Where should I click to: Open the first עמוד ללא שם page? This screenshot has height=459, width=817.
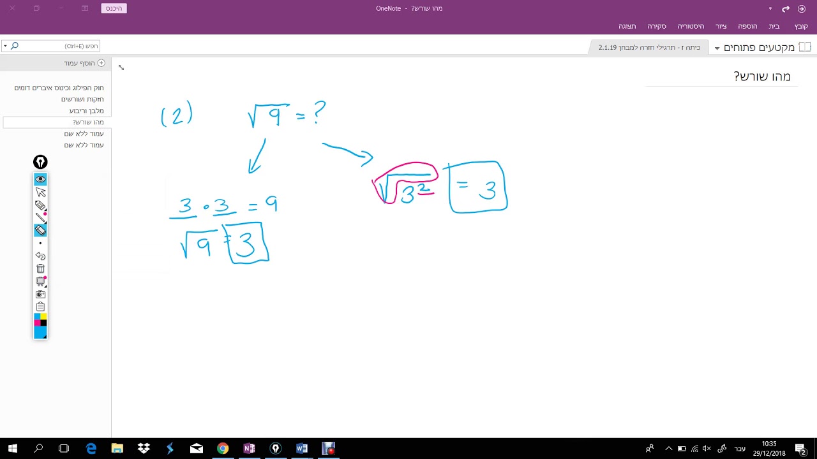84,134
